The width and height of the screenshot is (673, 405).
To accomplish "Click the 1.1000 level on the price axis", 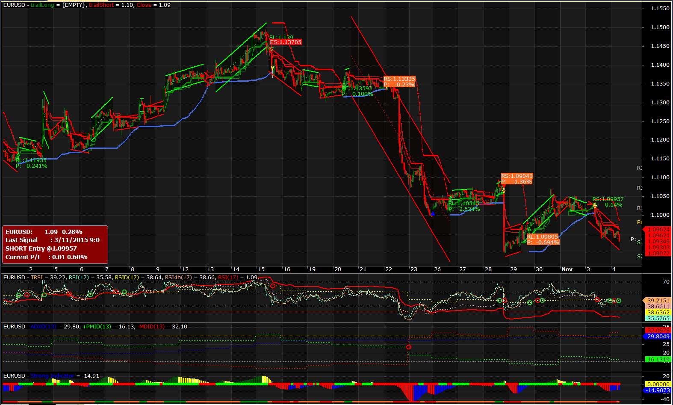I will click(x=660, y=215).
